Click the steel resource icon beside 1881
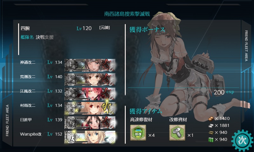Image resolution: width=254 pixels, height=152 pixels. [211, 126]
